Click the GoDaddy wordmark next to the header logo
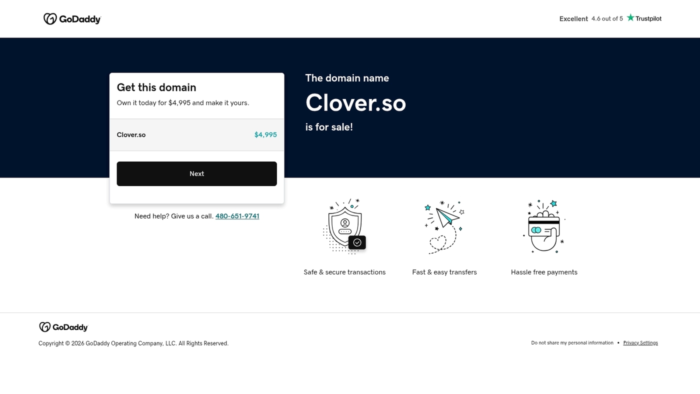Screen dimensions: 700x394 [x=80, y=18]
